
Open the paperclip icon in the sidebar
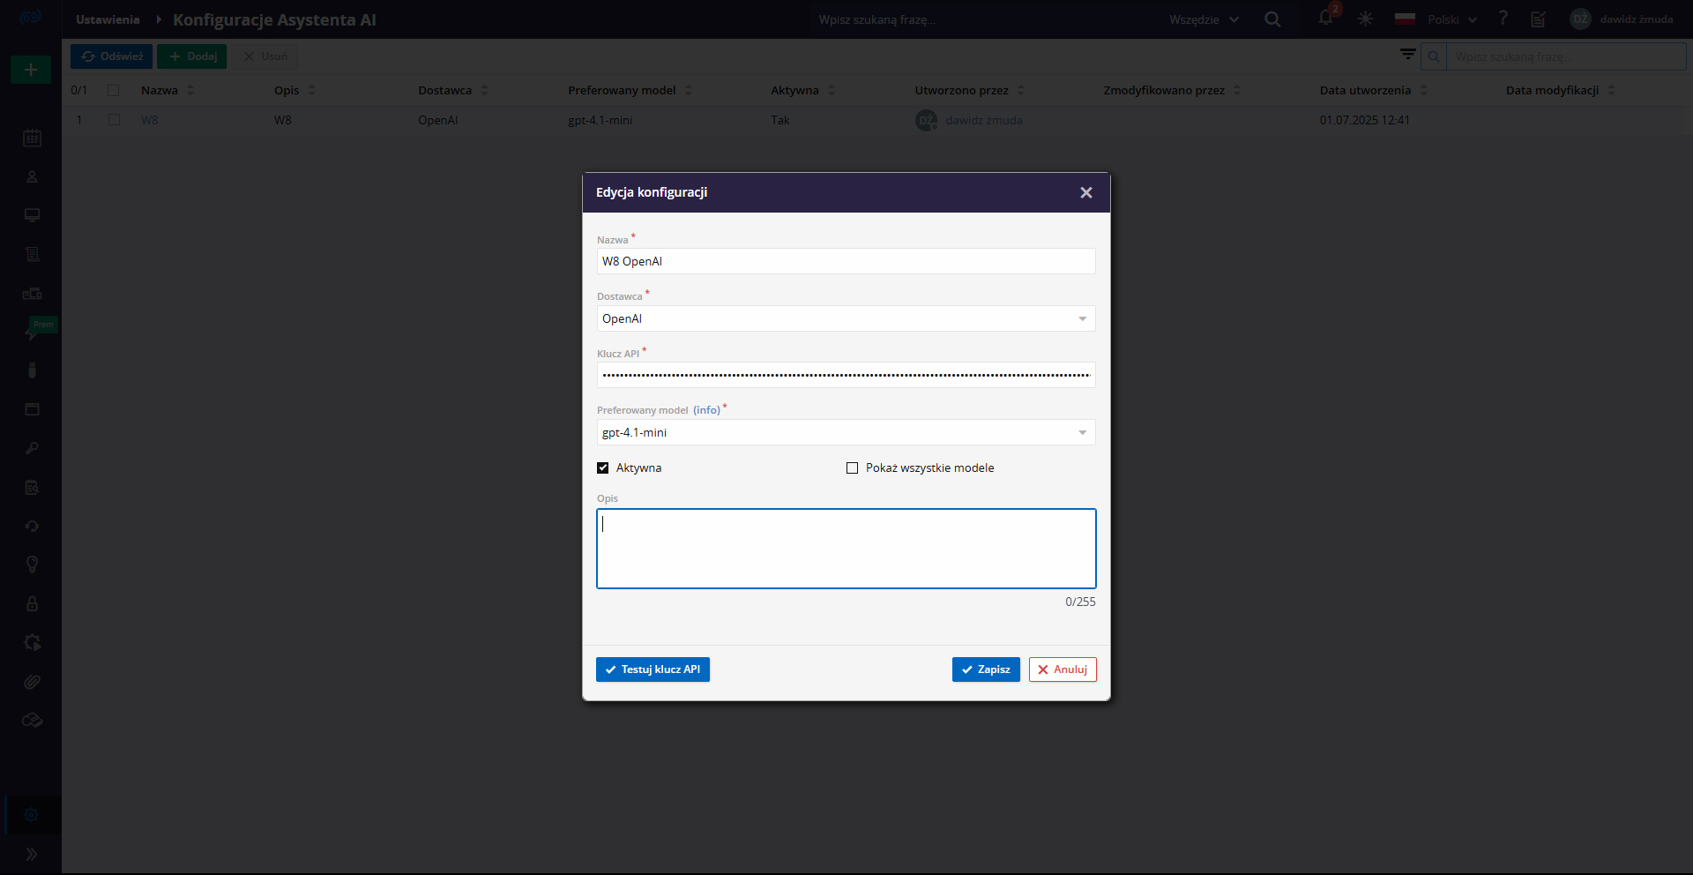[32, 681]
